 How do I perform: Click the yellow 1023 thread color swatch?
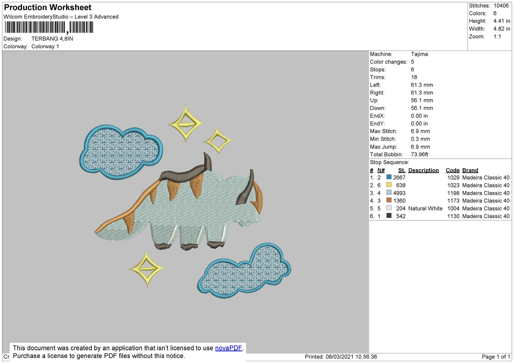(x=389, y=185)
